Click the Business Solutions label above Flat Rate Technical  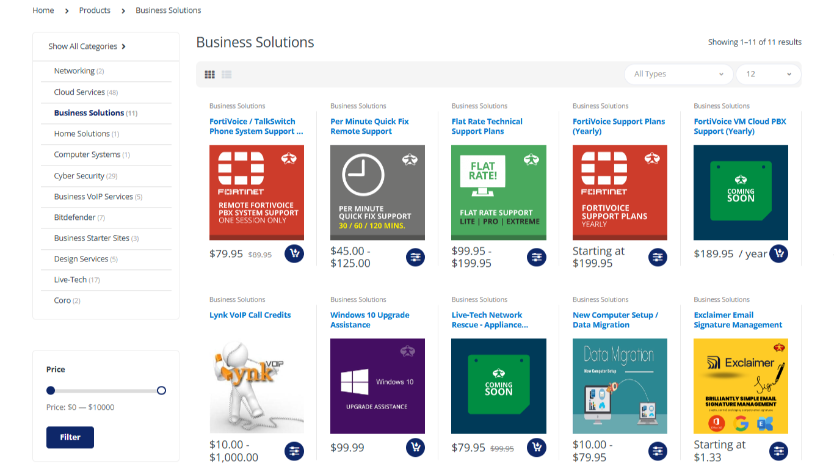(479, 106)
